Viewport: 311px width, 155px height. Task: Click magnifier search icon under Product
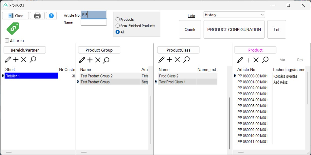[x=265, y=60]
